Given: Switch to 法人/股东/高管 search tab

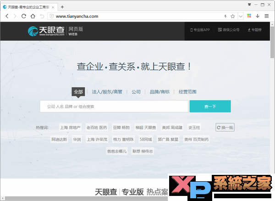Looking at the screenshot, I should 107,92.
